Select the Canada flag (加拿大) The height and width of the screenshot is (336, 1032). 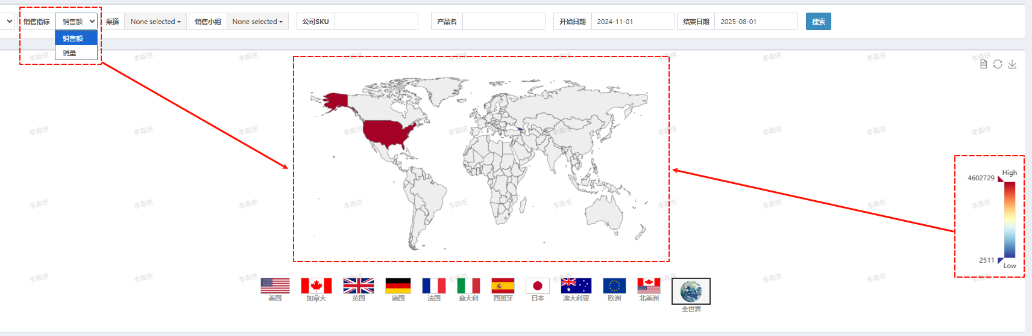(x=316, y=286)
